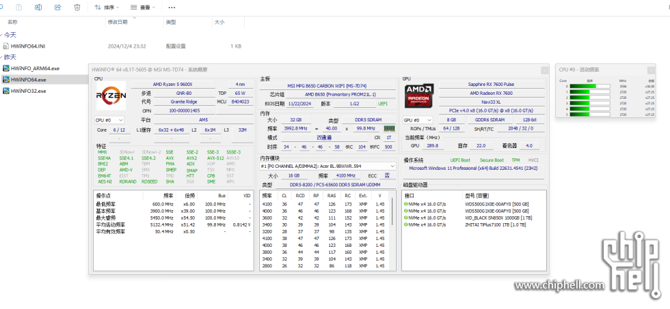The image size is (670, 309).
Task: Click the 2800 MHz XMP timing row
Action: point(325,266)
